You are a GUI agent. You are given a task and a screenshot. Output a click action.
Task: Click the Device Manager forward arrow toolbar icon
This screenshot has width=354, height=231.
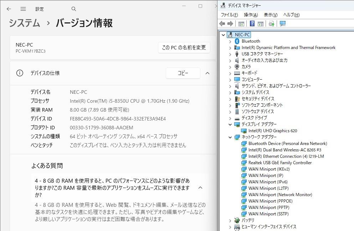pyautogui.click(x=230, y=24)
